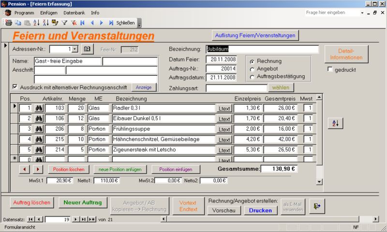Sort ascending with A-Z toolbar icon
This screenshot has width=387, height=232.
tap(37, 23)
